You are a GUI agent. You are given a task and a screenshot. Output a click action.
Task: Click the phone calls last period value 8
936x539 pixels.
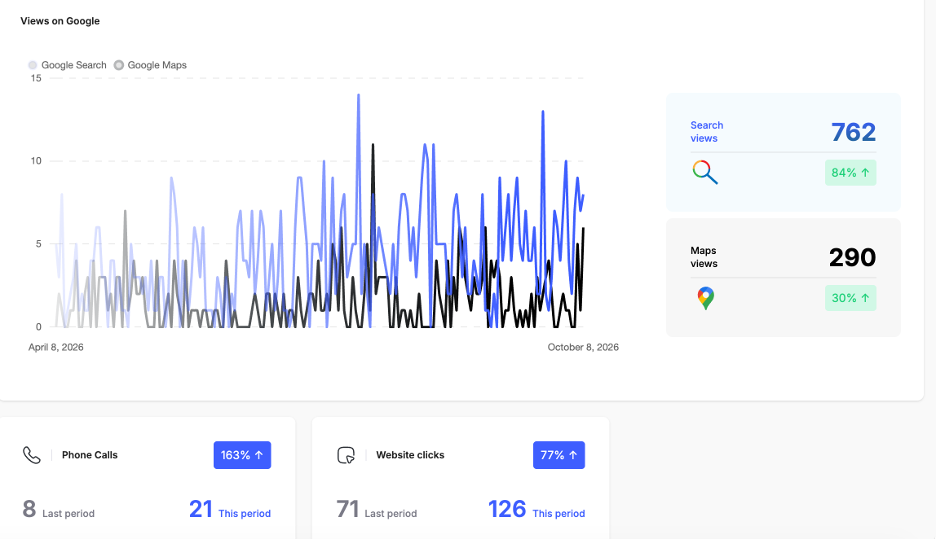29,509
